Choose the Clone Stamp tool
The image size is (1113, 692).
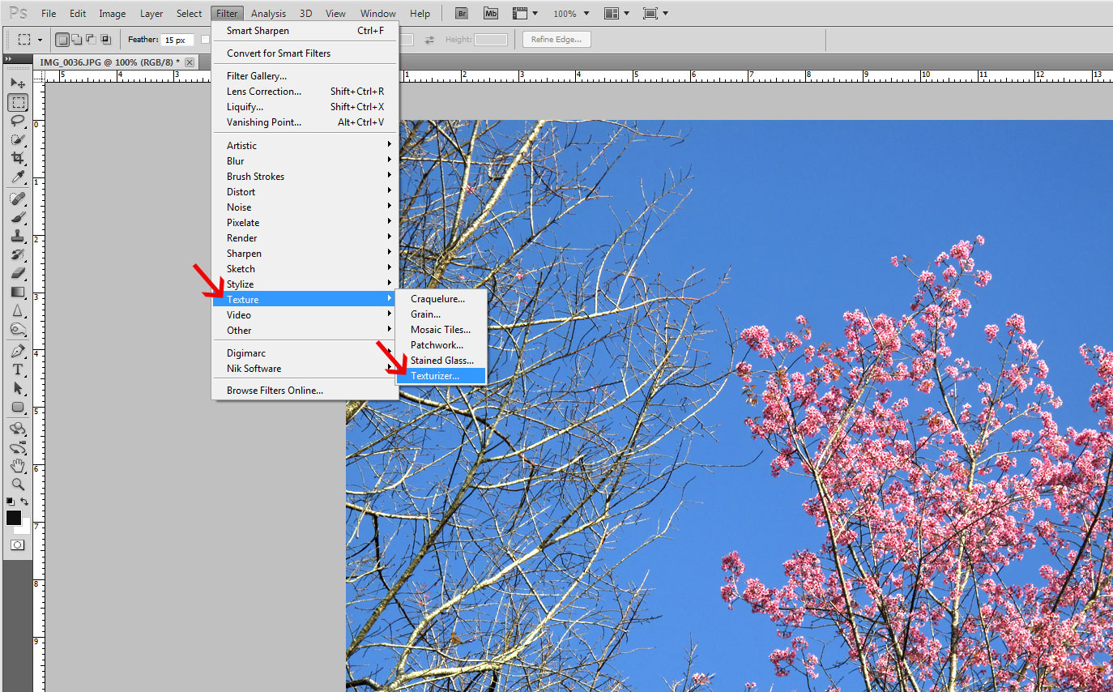tap(18, 236)
